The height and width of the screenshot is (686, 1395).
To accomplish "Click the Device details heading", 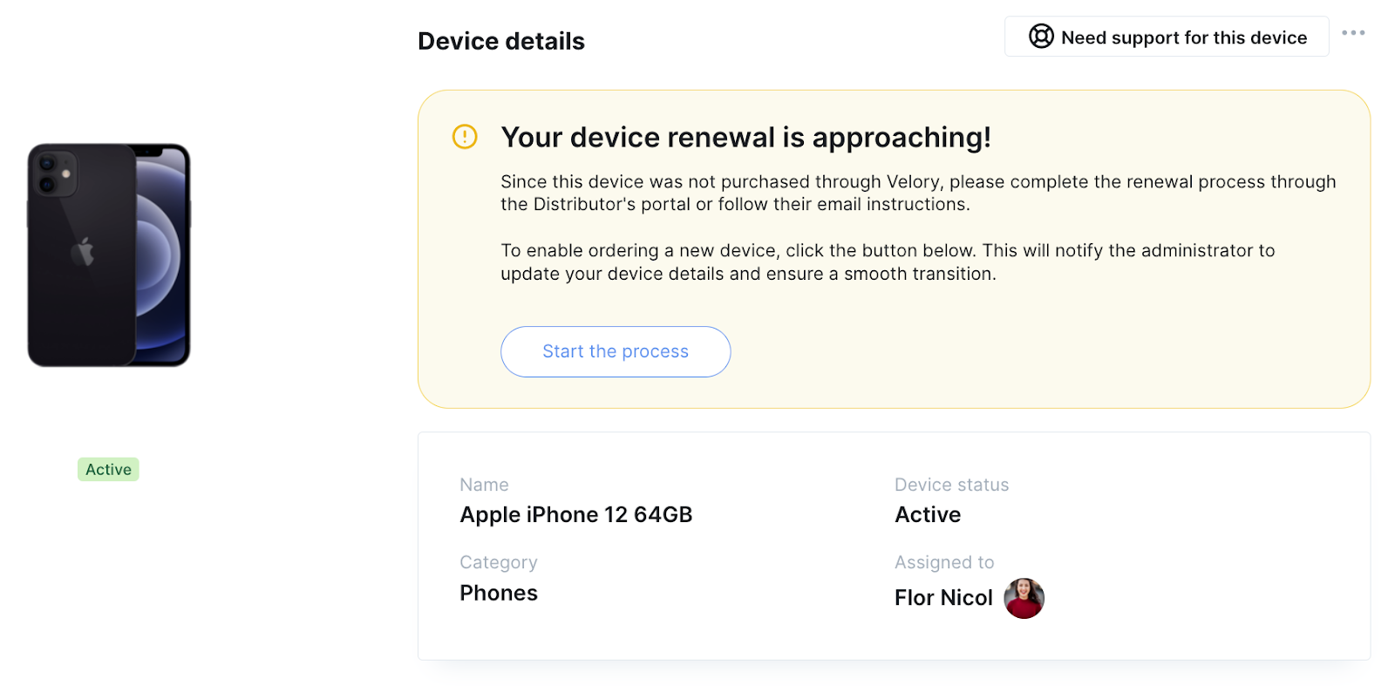I will 501,41.
